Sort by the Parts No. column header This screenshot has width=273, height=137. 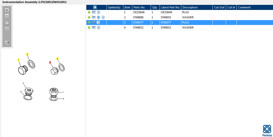(x=141, y=7)
